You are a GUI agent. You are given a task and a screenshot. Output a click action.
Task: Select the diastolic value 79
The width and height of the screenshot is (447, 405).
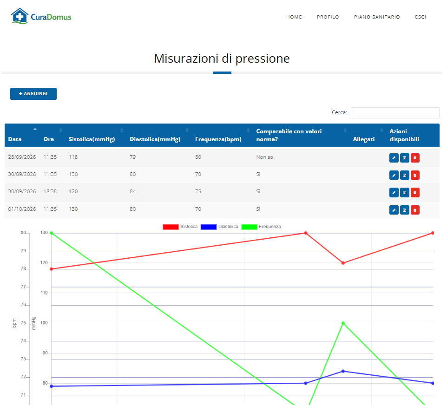(x=133, y=157)
